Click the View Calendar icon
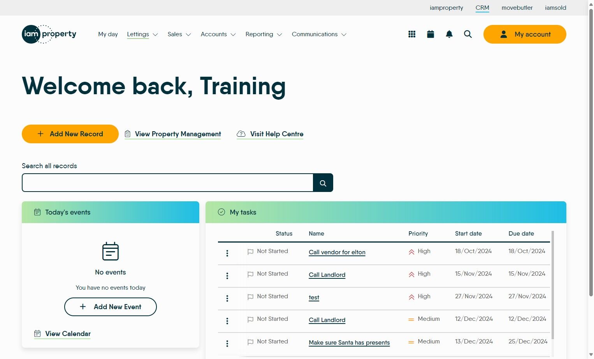 [37, 334]
